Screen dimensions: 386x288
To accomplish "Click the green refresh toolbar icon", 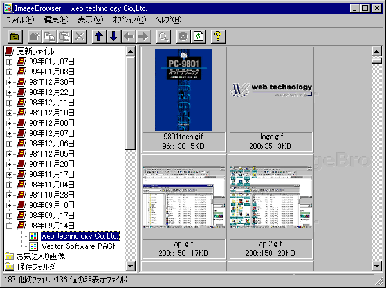I will click(x=198, y=37).
